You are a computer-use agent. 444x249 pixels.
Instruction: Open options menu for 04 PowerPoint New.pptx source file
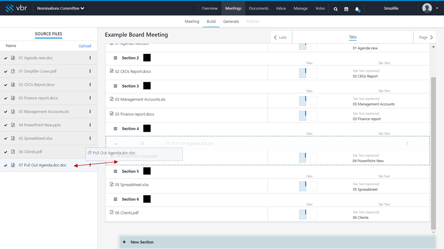pyautogui.click(x=90, y=125)
